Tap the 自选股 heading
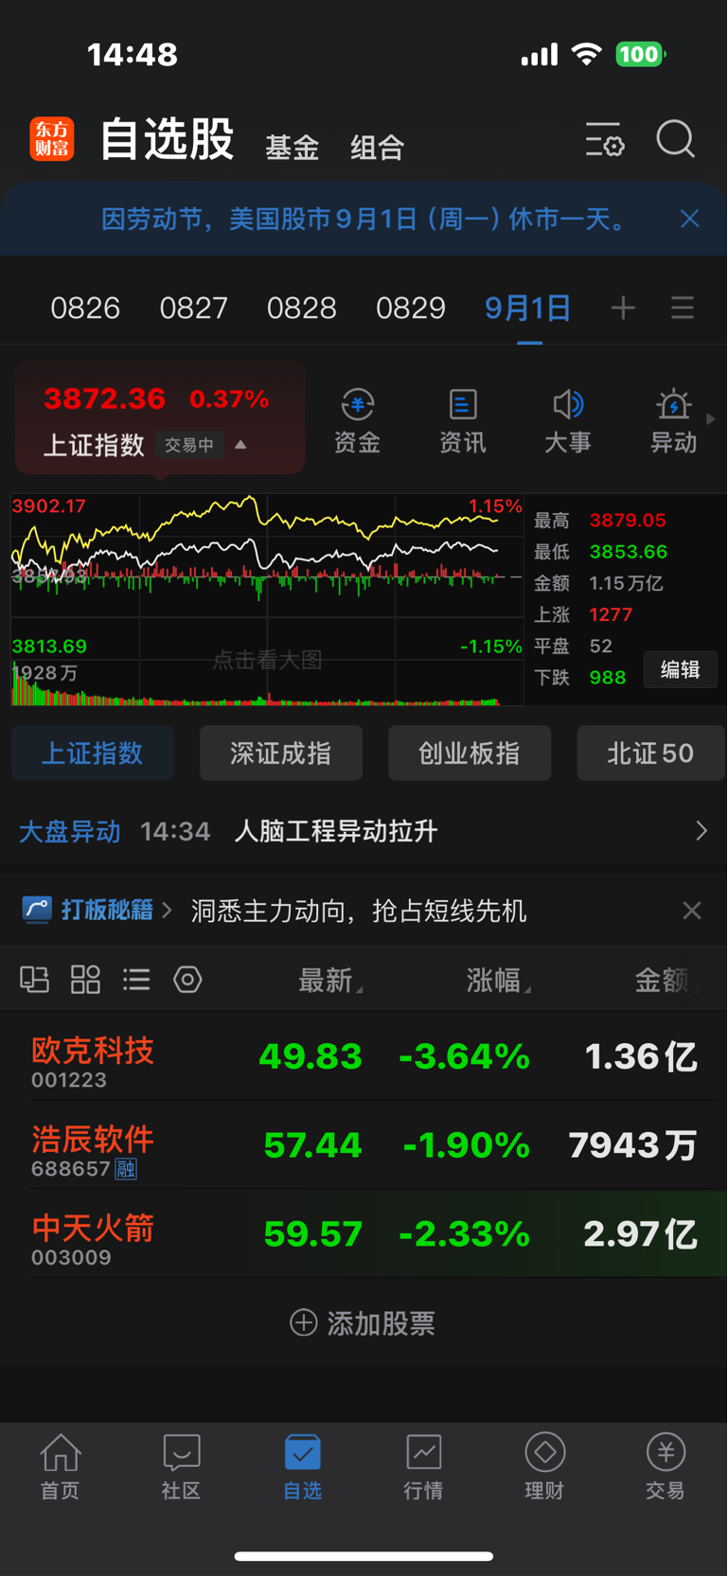The image size is (728, 1576). pos(168,139)
